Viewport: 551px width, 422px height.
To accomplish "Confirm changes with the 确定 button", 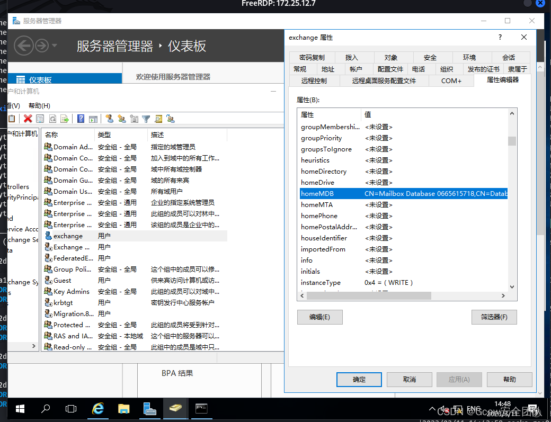I will click(359, 379).
